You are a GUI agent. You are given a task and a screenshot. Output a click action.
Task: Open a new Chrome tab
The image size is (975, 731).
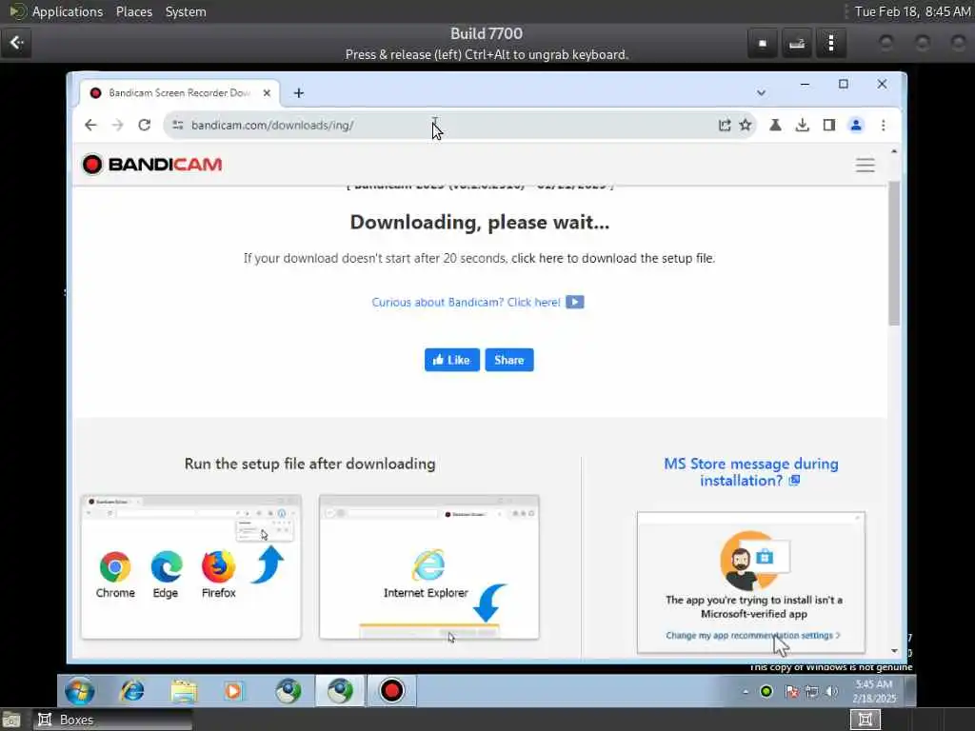click(298, 92)
